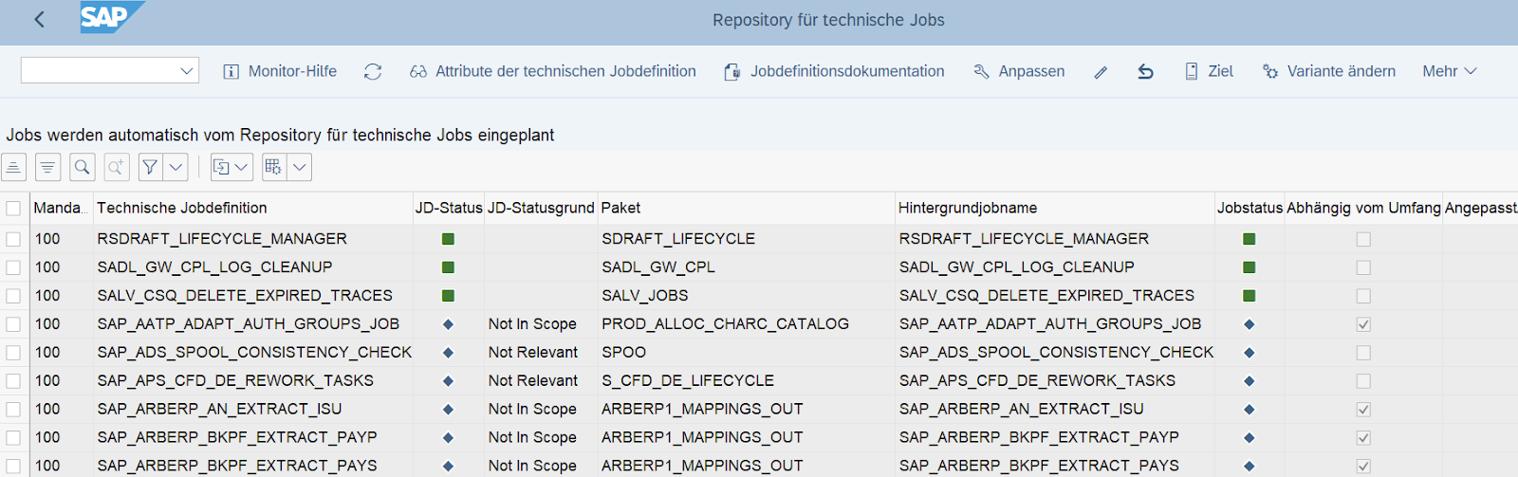Click green JD-Status square for SADL_GW_CPL_LOG_CLEANUP
This screenshot has height=477, width=1518.
coord(449,267)
